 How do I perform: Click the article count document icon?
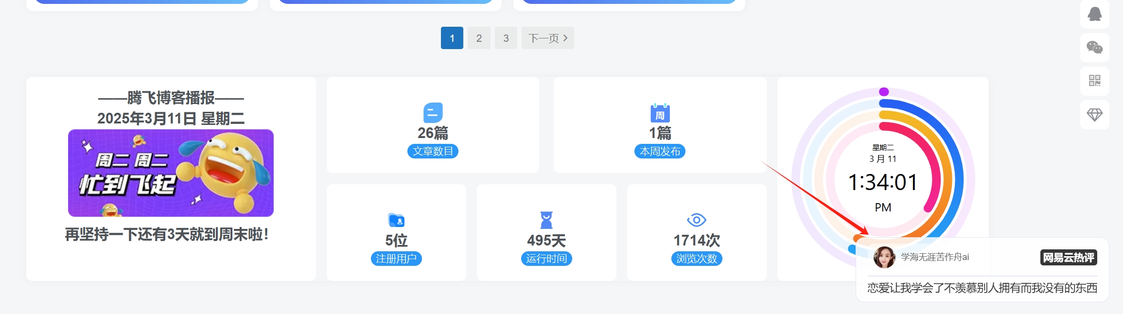(433, 112)
